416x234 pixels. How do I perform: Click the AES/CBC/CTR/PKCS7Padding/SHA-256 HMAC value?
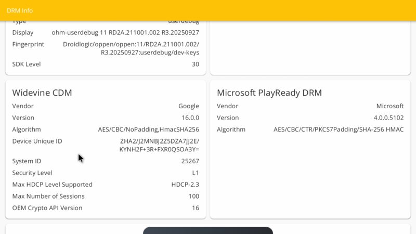pos(339,129)
